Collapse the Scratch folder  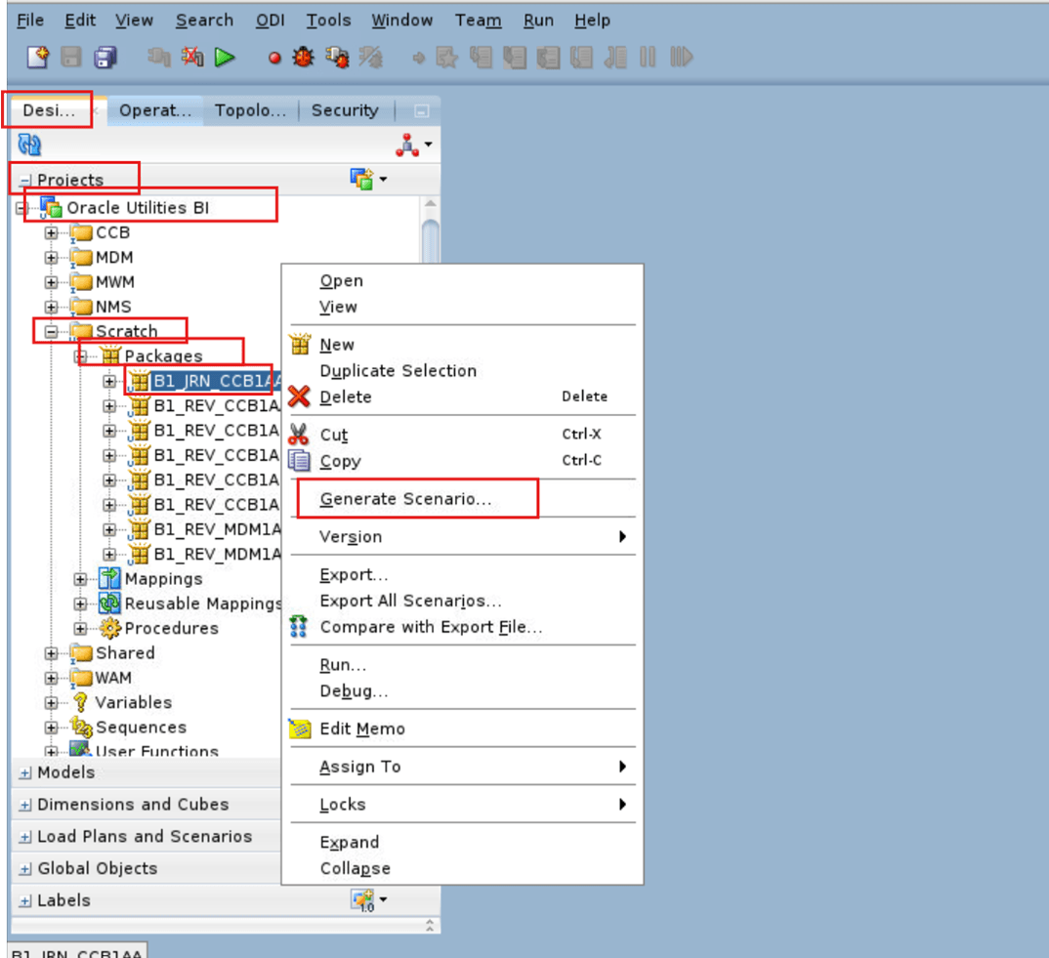tap(51, 330)
